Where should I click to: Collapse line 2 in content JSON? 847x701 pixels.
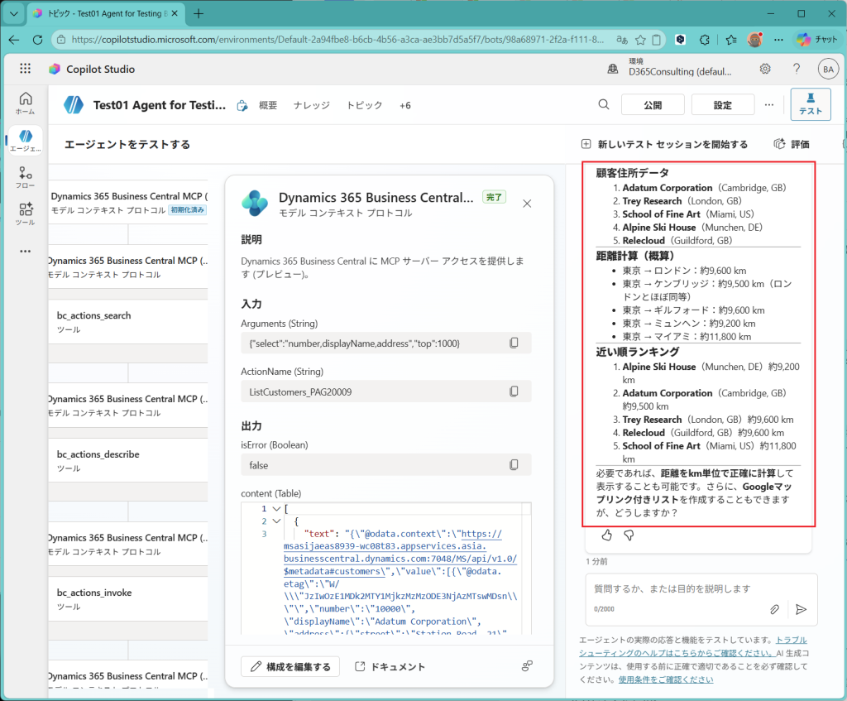pos(276,521)
